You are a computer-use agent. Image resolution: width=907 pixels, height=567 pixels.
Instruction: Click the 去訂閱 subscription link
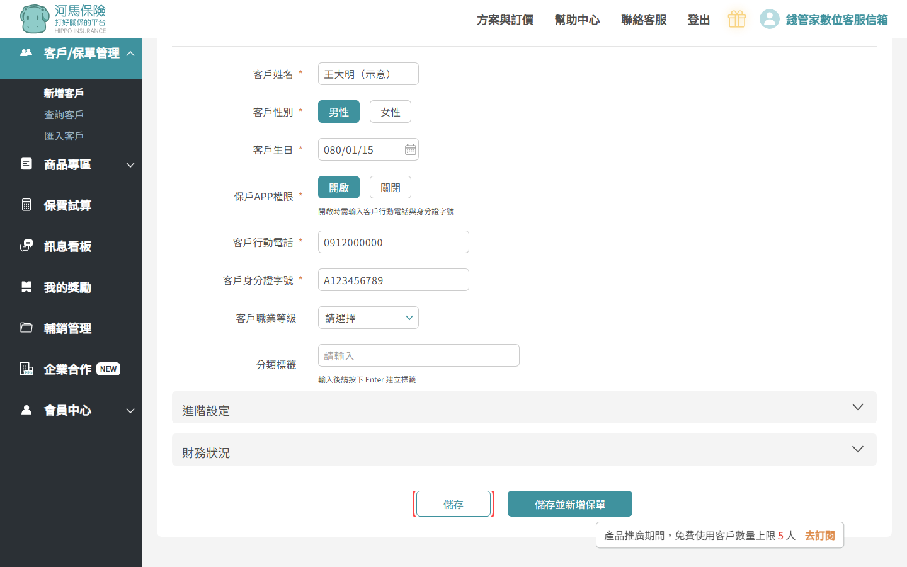point(819,535)
